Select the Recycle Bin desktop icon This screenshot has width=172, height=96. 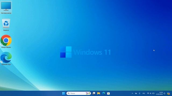coord(6,25)
